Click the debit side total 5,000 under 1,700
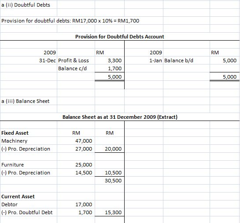The height and width of the screenshot is (223, 240). tap(110, 76)
